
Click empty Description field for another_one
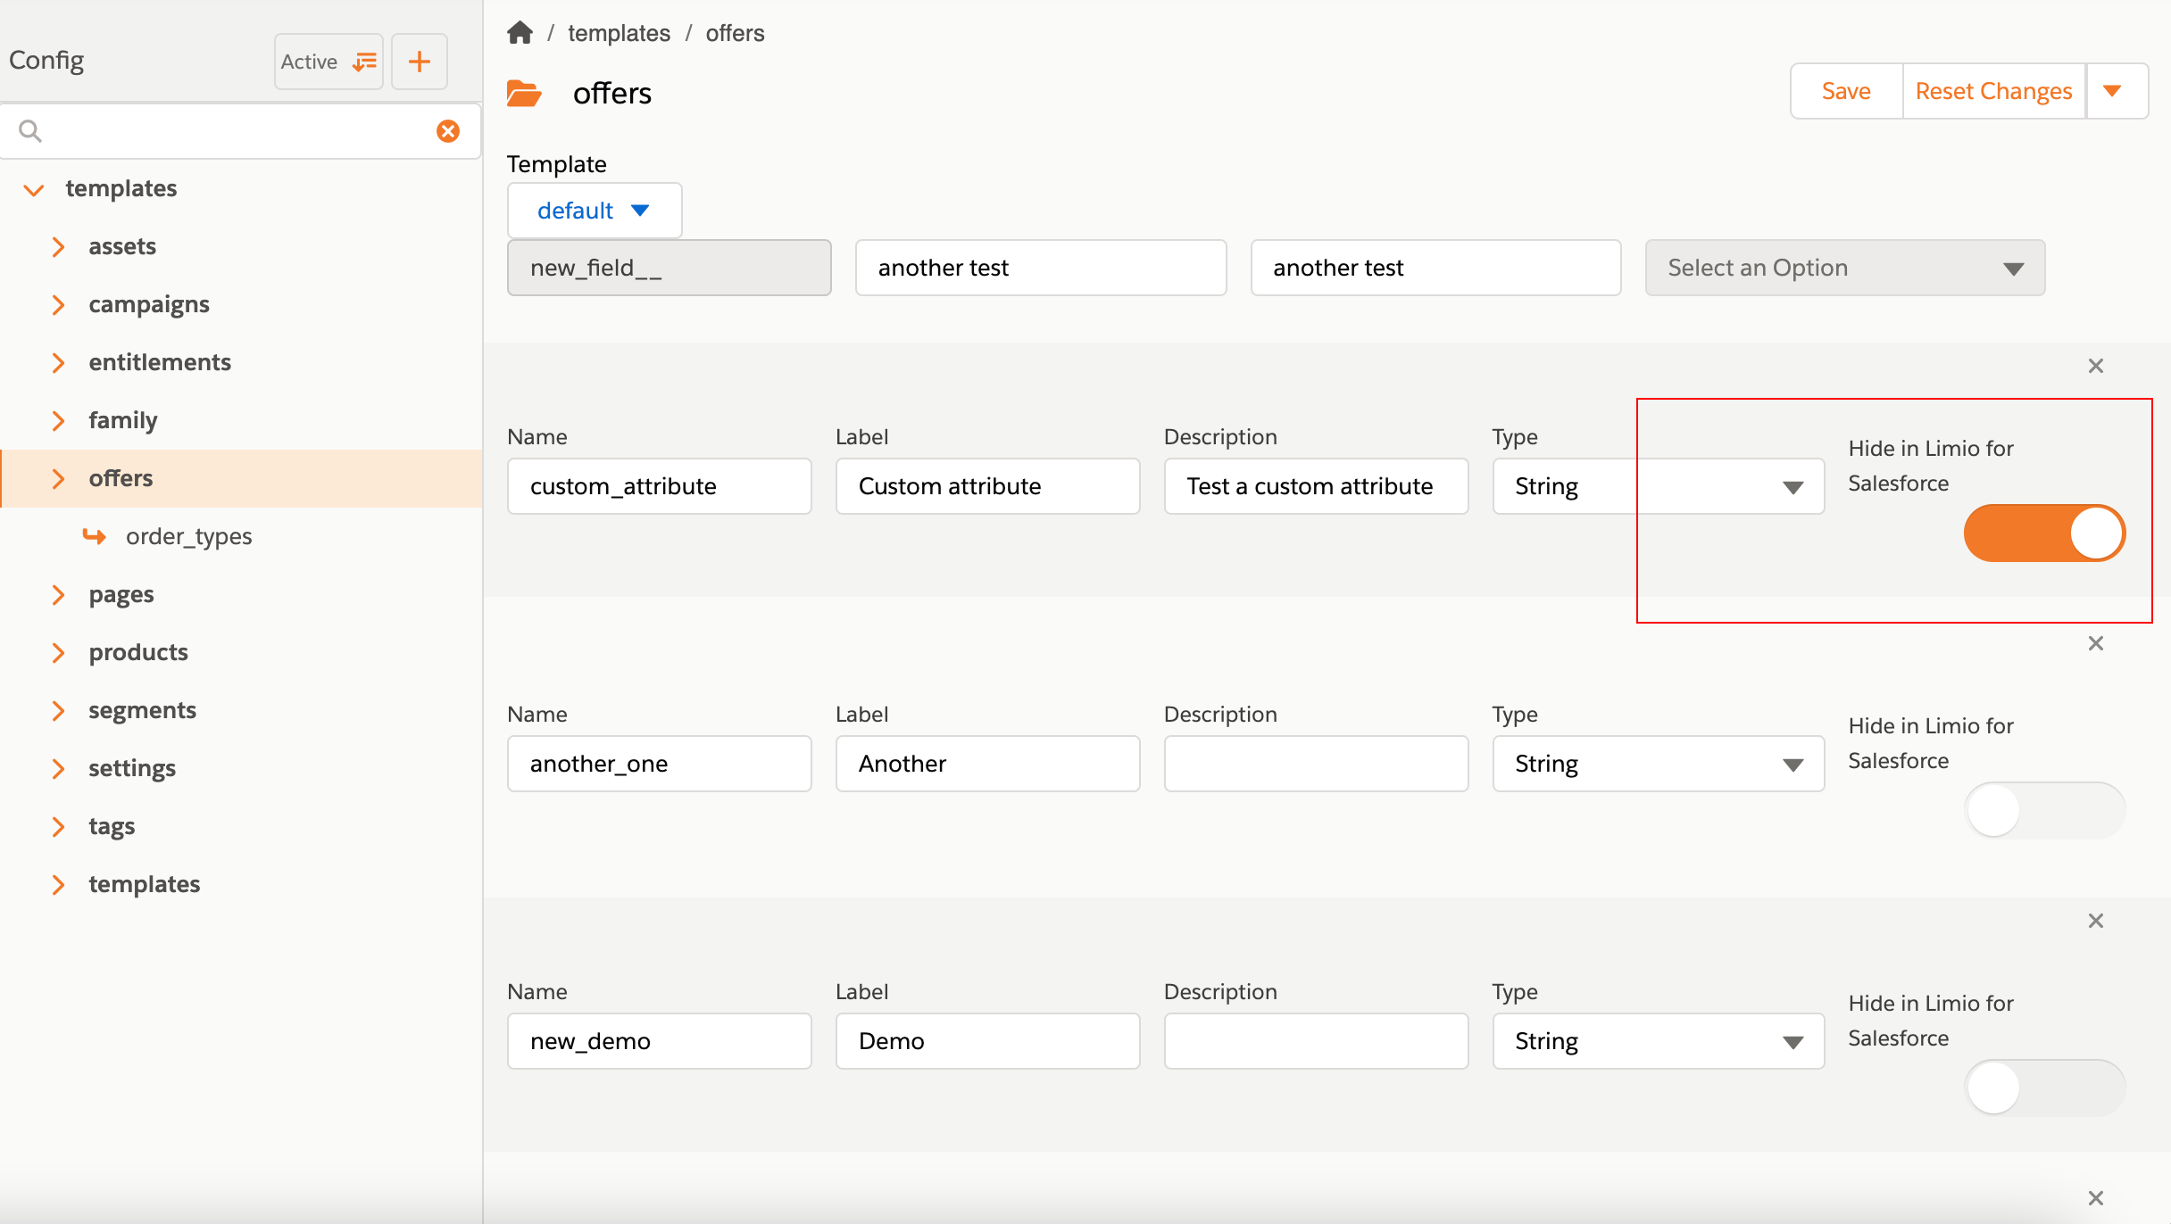click(x=1317, y=764)
